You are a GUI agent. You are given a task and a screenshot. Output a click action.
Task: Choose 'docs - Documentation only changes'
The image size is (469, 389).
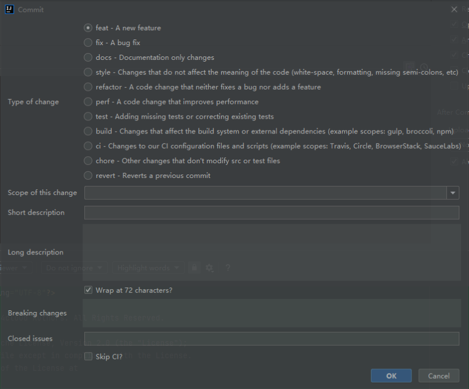click(x=88, y=58)
